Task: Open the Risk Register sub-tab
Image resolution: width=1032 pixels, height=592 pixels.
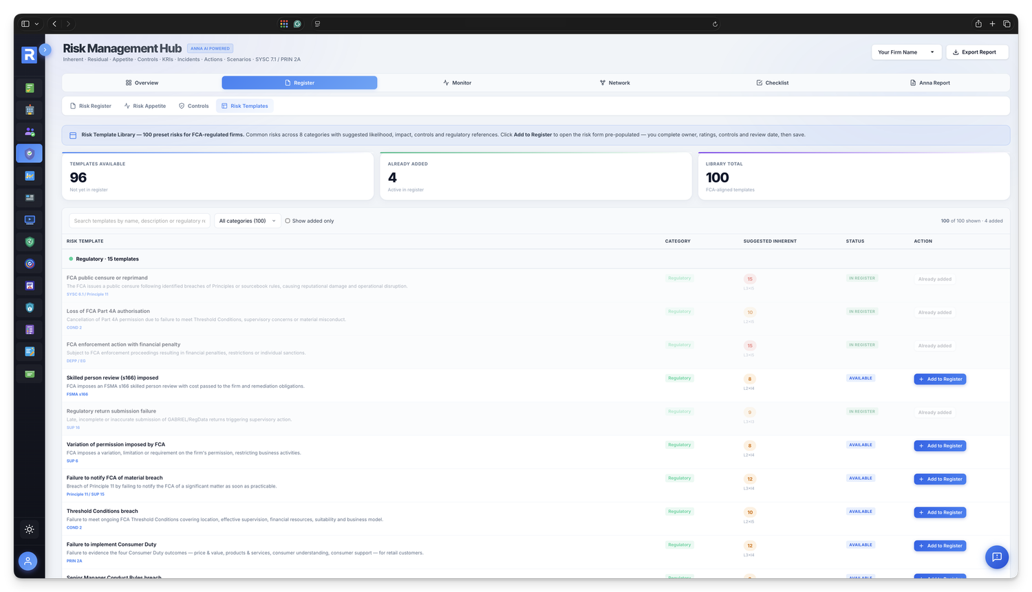Action: click(91, 106)
